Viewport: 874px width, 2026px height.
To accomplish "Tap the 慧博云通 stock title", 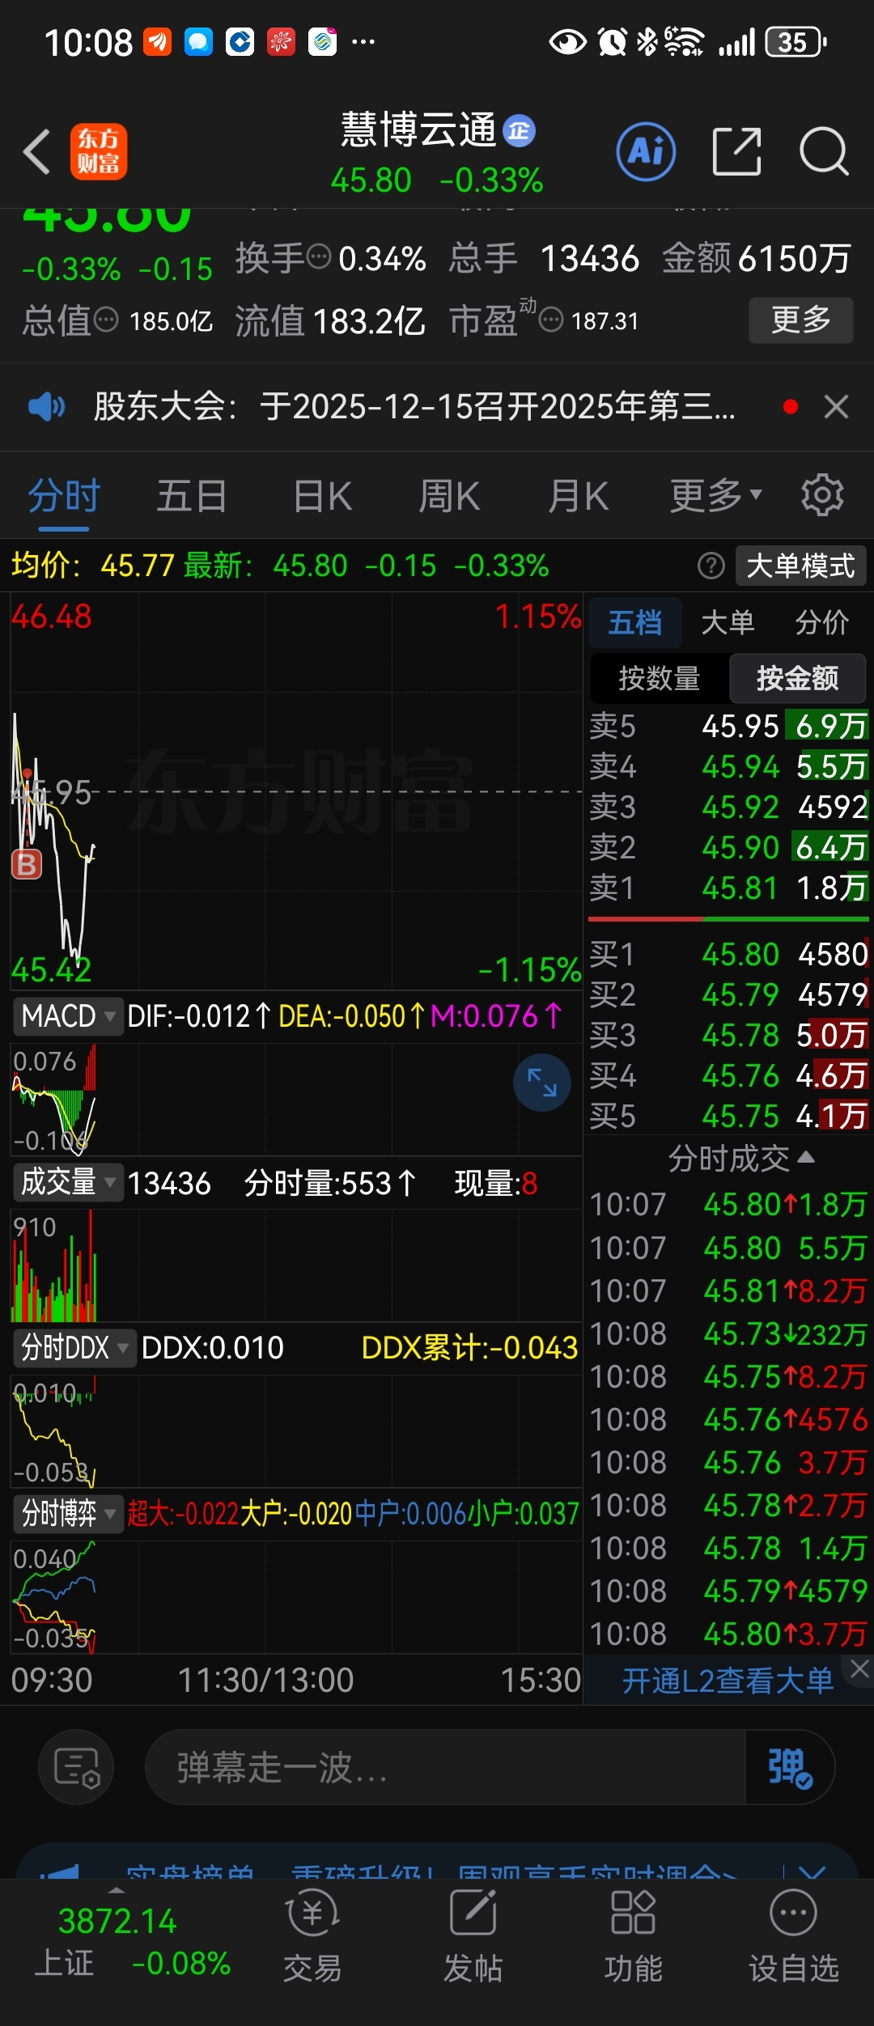I will point(418,129).
